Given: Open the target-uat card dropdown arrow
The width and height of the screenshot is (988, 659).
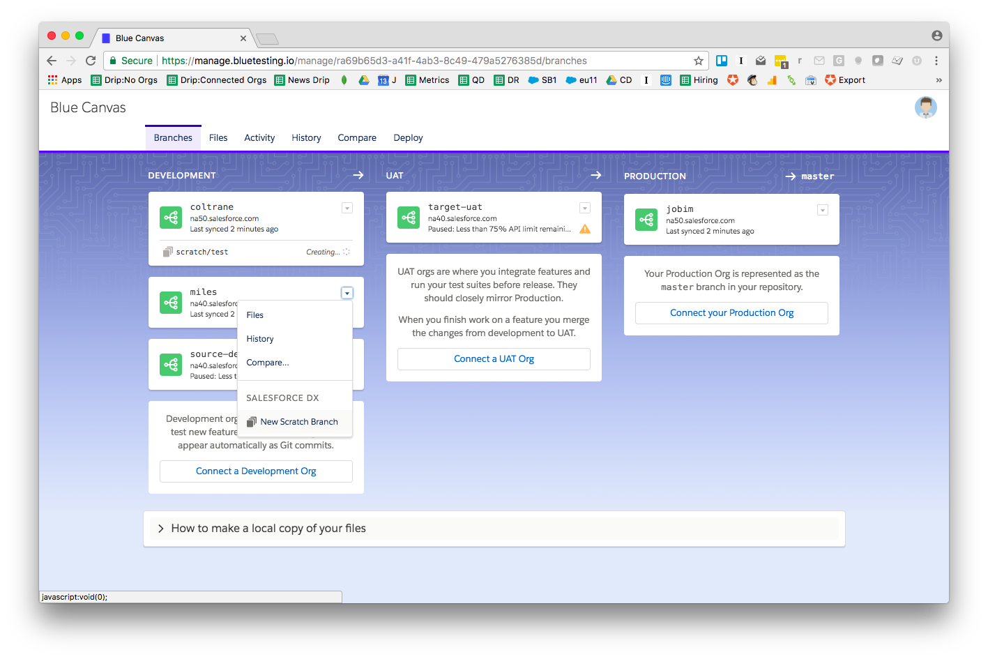Looking at the screenshot, I should point(585,208).
